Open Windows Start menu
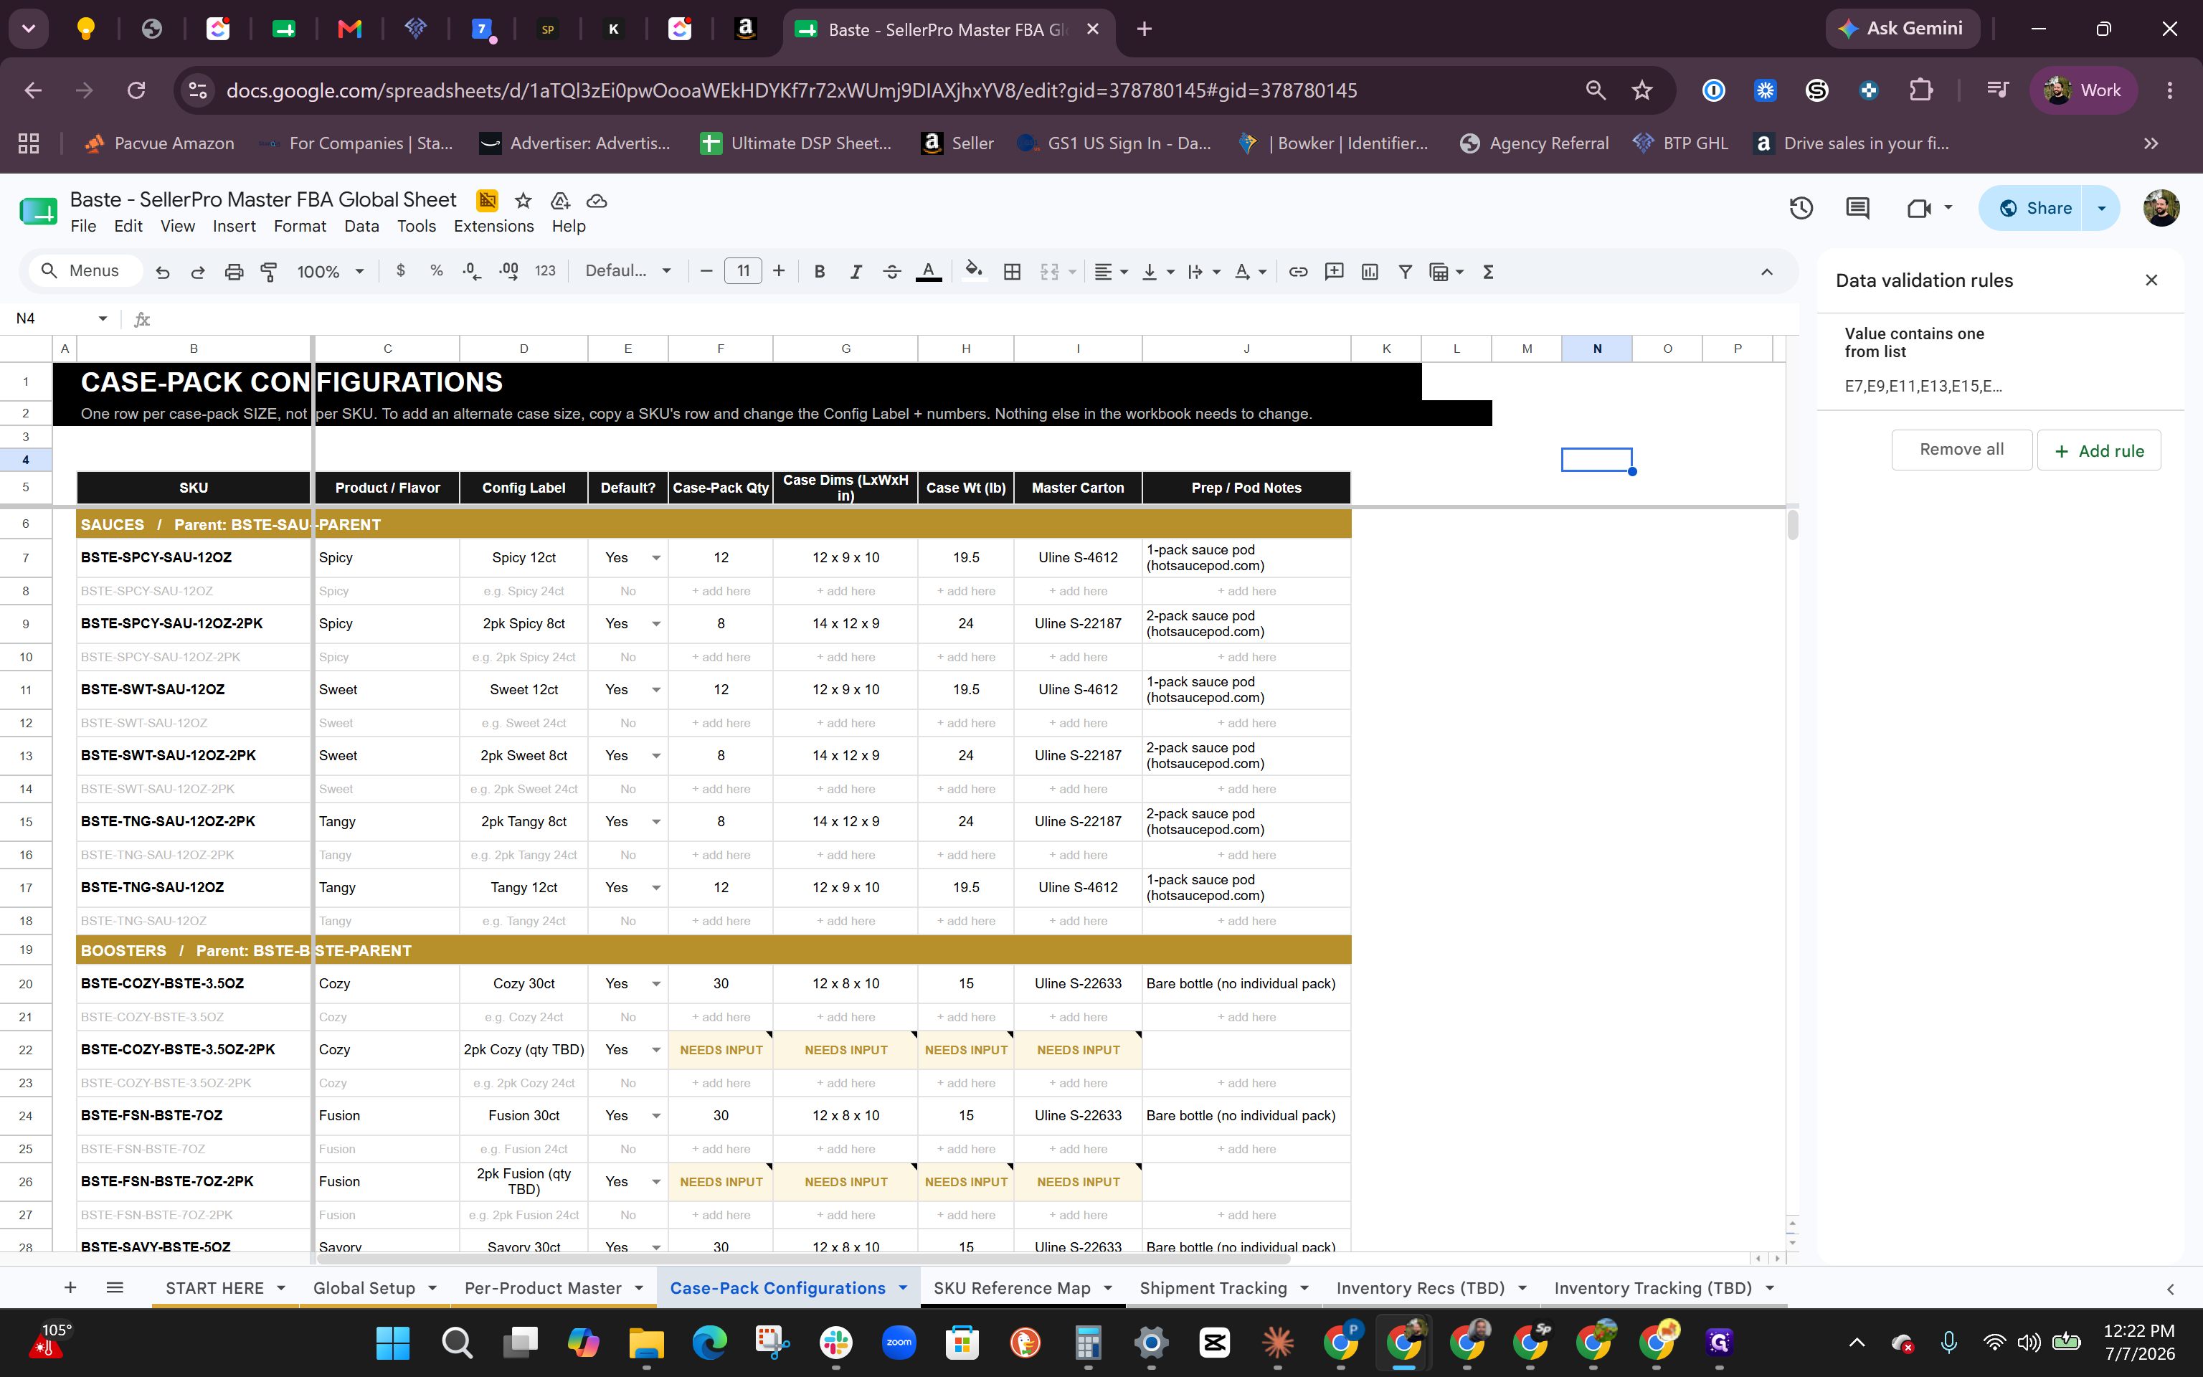The width and height of the screenshot is (2203, 1377). [392, 1343]
